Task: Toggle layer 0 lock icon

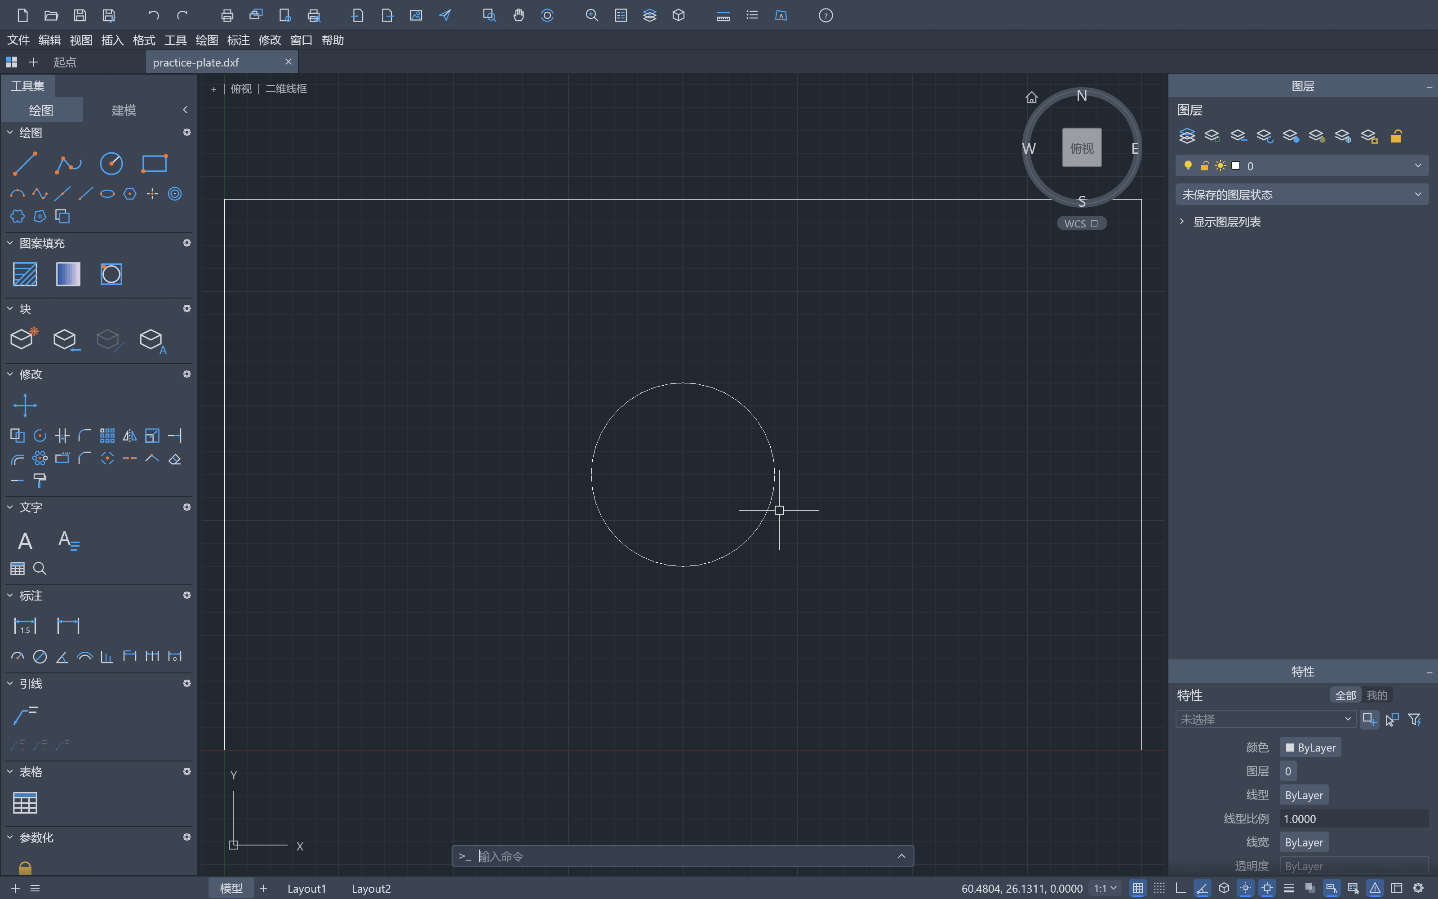Action: coord(1204,166)
